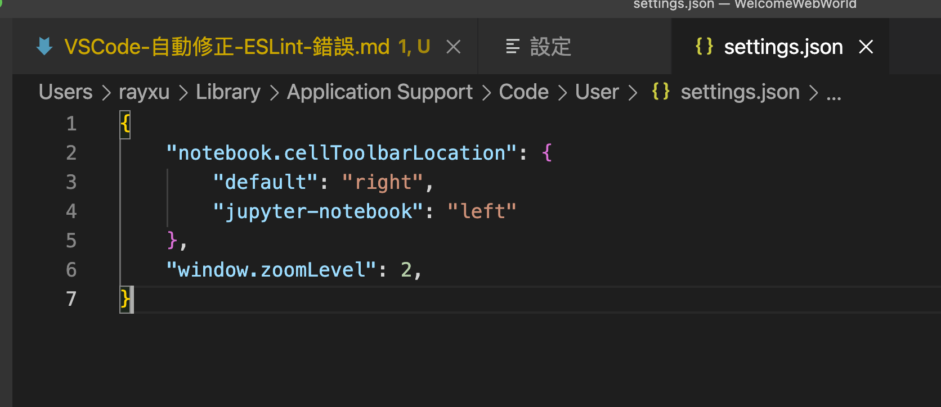Screen dimensions: 941x407
Task: Open the 設定 tab
Action: 550,47
